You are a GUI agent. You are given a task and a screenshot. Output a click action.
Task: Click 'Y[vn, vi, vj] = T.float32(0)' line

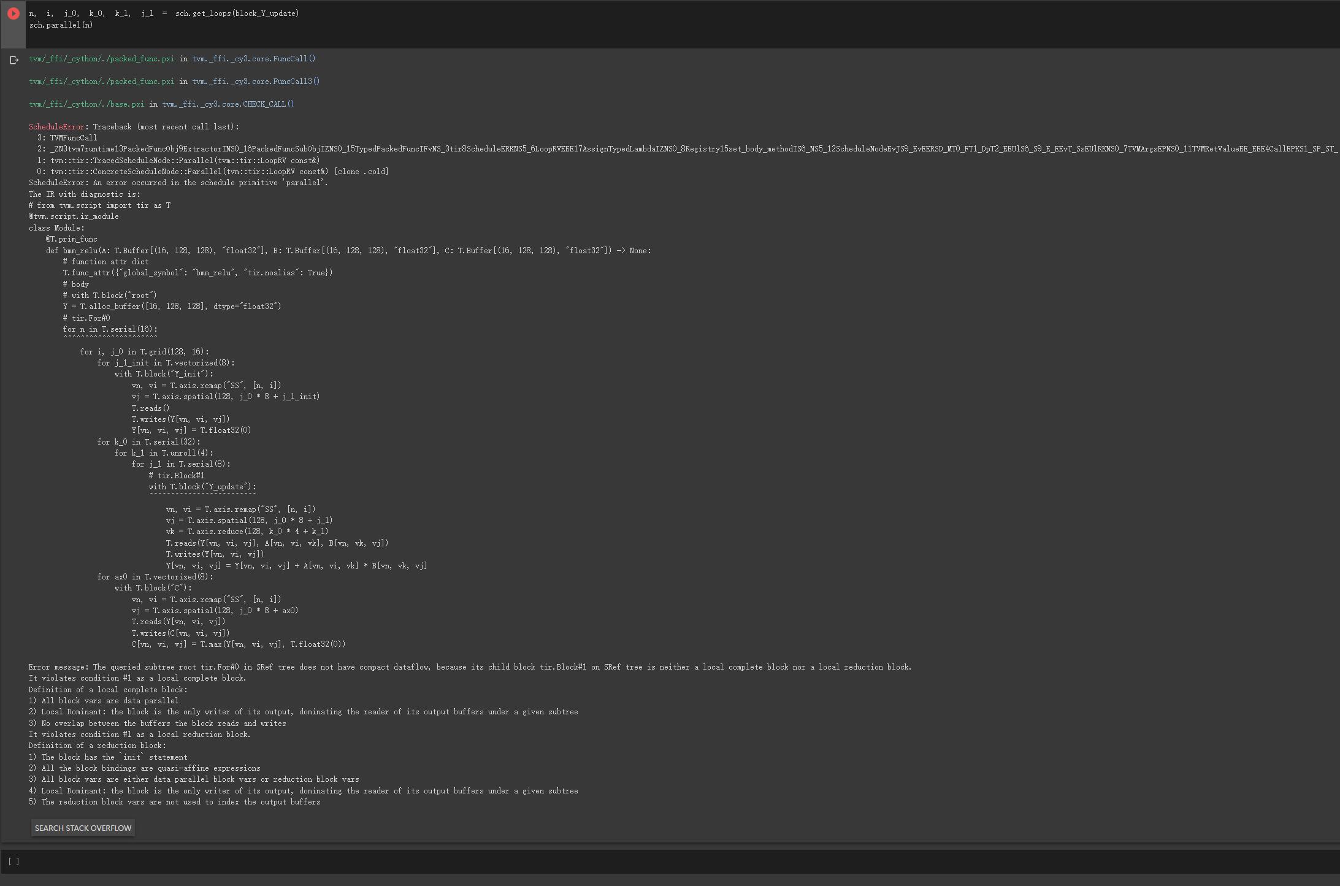point(191,430)
